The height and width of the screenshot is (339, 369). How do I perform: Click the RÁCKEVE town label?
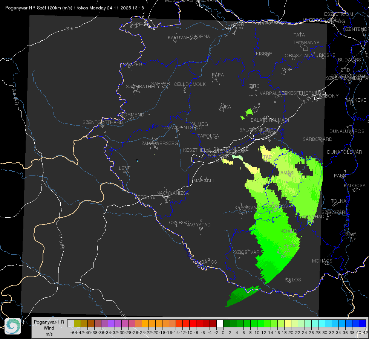355,100
